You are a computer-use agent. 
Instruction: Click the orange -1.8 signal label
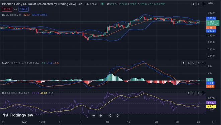coord(210,86)
